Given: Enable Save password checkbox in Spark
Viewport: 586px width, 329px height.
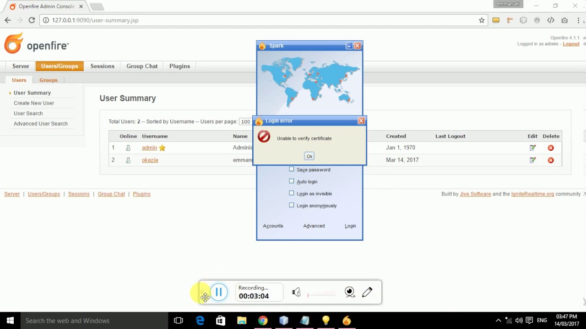Looking at the screenshot, I should point(292,169).
